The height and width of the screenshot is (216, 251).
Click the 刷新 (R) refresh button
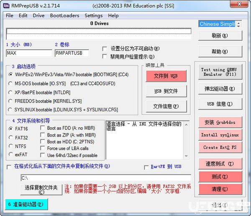(x=220, y=36)
